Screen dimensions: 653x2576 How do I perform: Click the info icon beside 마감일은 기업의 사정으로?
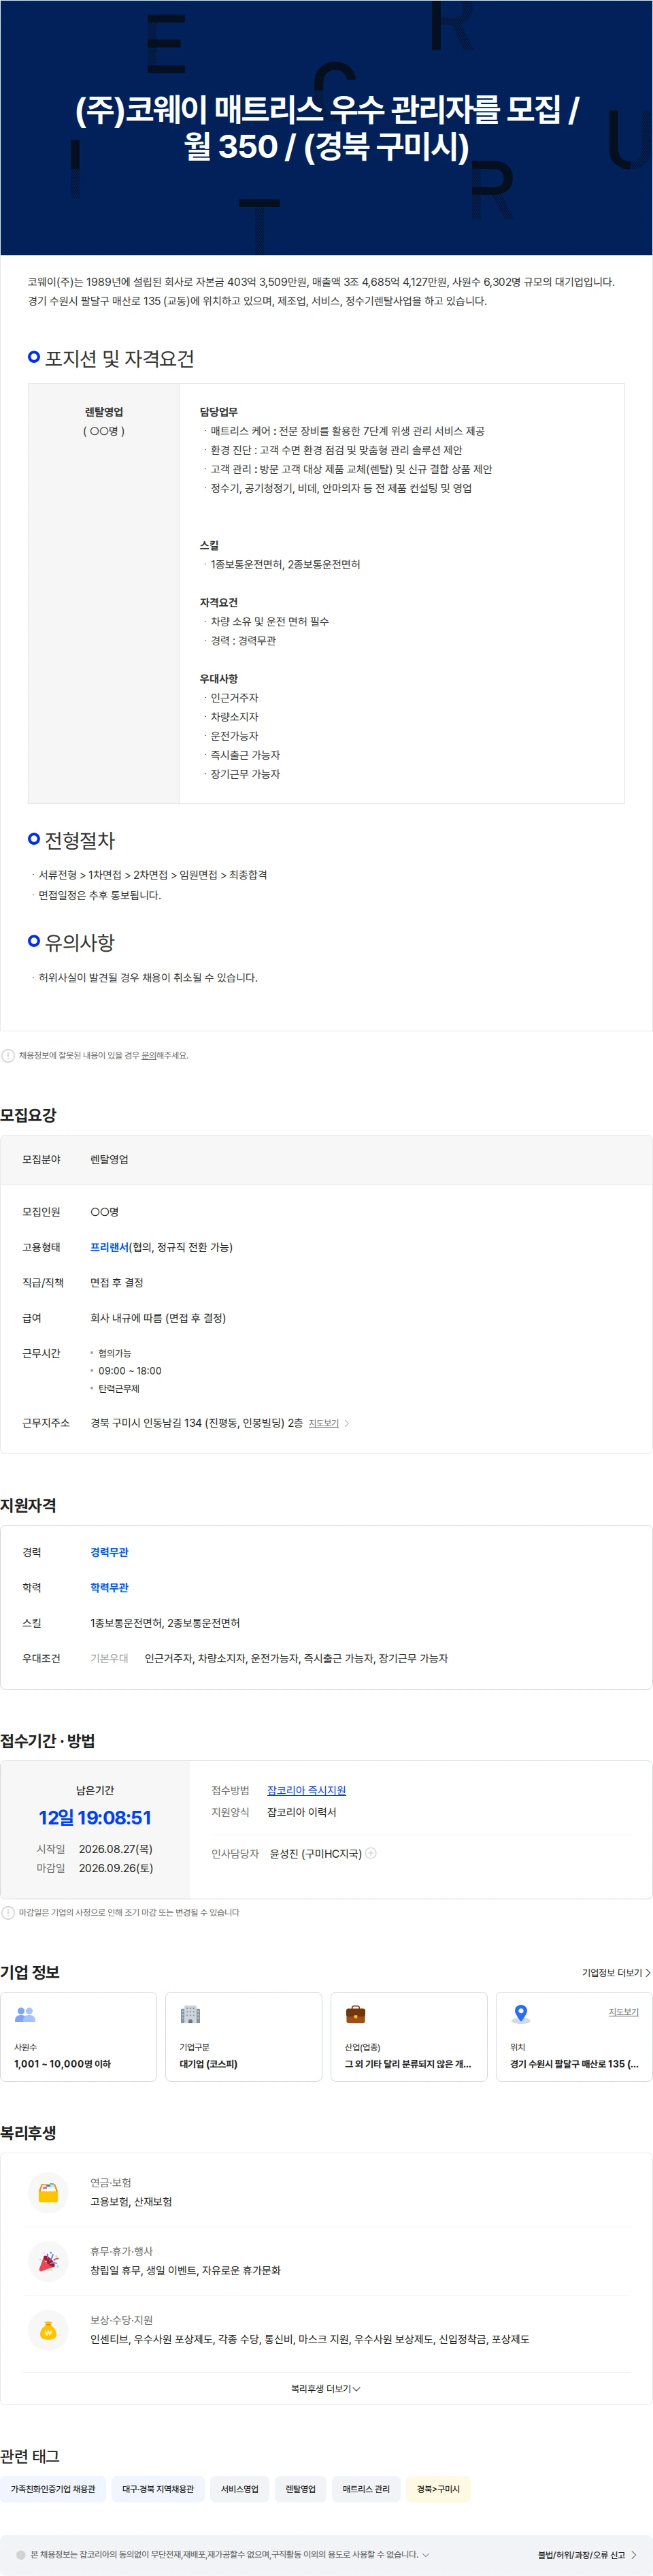point(8,1912)
